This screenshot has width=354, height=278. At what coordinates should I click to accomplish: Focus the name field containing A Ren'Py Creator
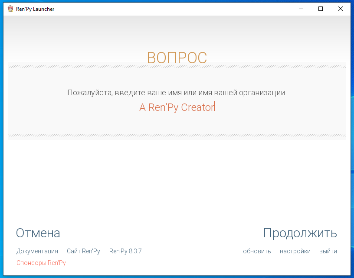(177, 107)
